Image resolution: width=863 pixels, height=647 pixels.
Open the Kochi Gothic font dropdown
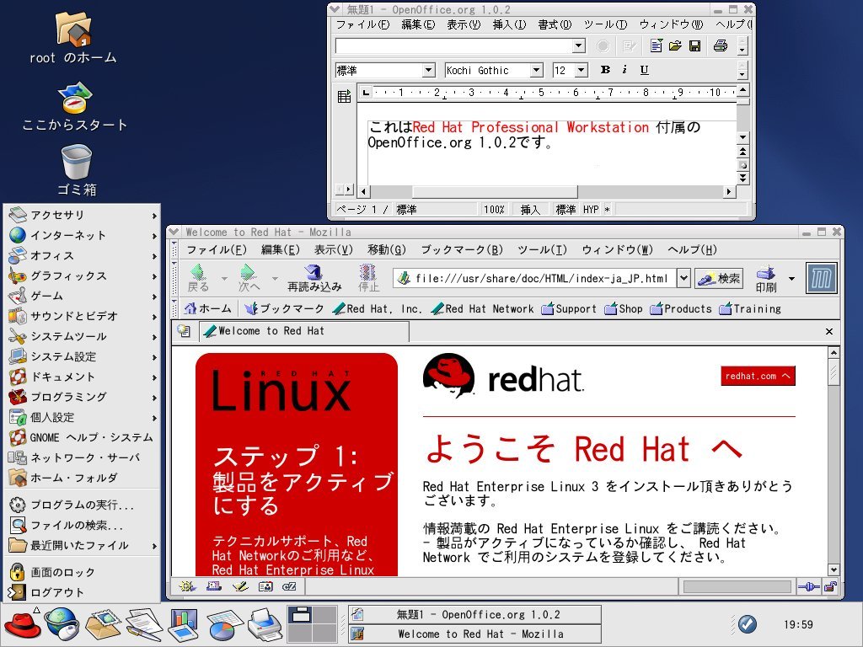(x=536, y=71)
